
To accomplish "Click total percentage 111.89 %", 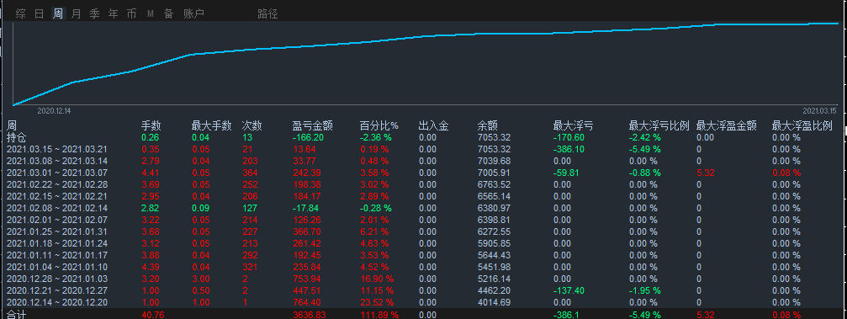I will 379,315.
